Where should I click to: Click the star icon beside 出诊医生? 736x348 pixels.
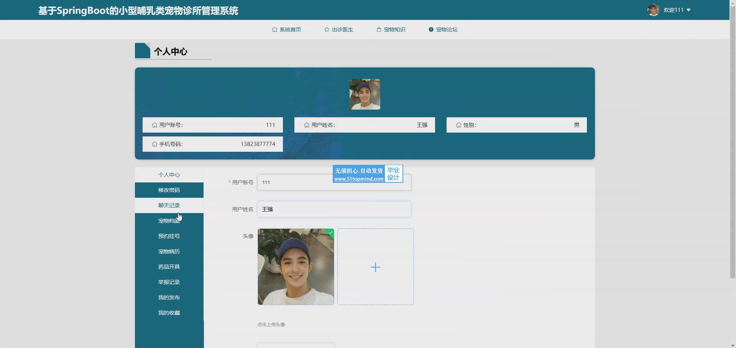327,30
